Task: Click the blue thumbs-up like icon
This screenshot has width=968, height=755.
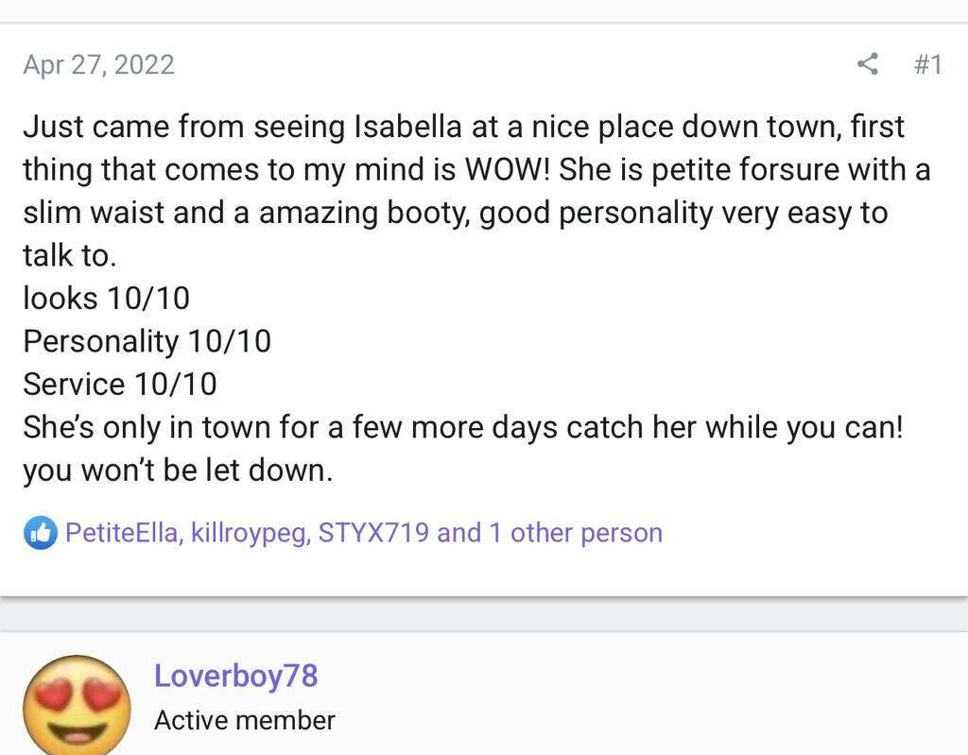Action: [x=39, y=534]
